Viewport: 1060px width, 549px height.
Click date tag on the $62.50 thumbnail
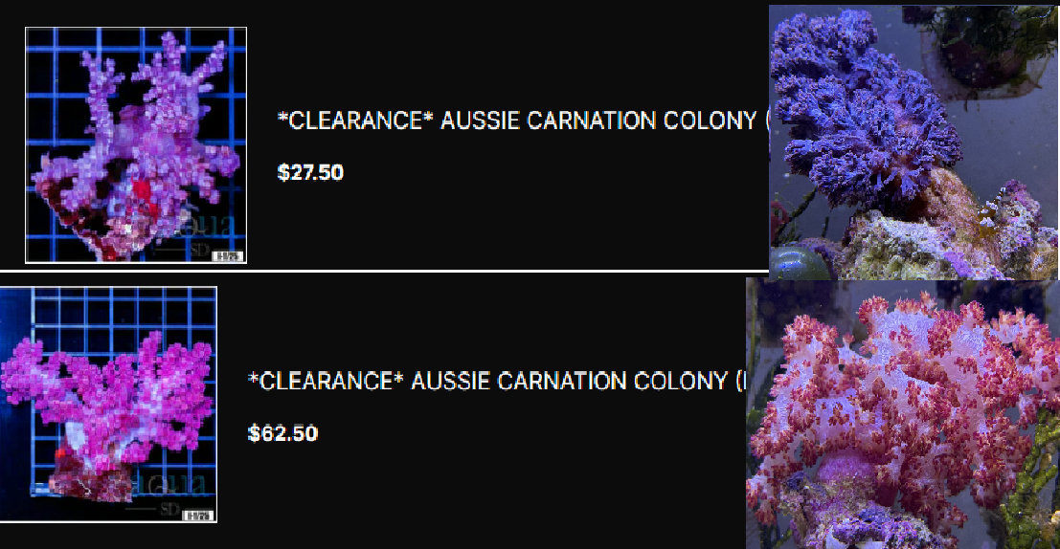tap(199, 516)
